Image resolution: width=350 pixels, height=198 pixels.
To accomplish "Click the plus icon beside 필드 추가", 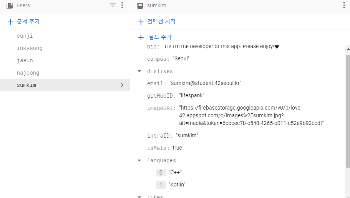I will pos(141,38).
